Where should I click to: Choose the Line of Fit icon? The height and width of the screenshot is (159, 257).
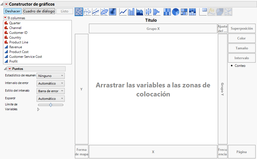tap(96, 12)
